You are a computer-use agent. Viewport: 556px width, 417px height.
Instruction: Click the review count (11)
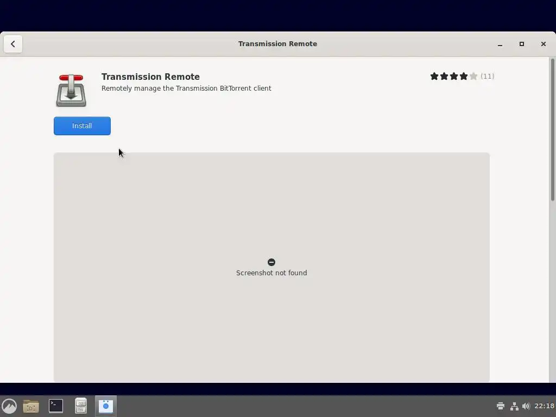[487, 76]
